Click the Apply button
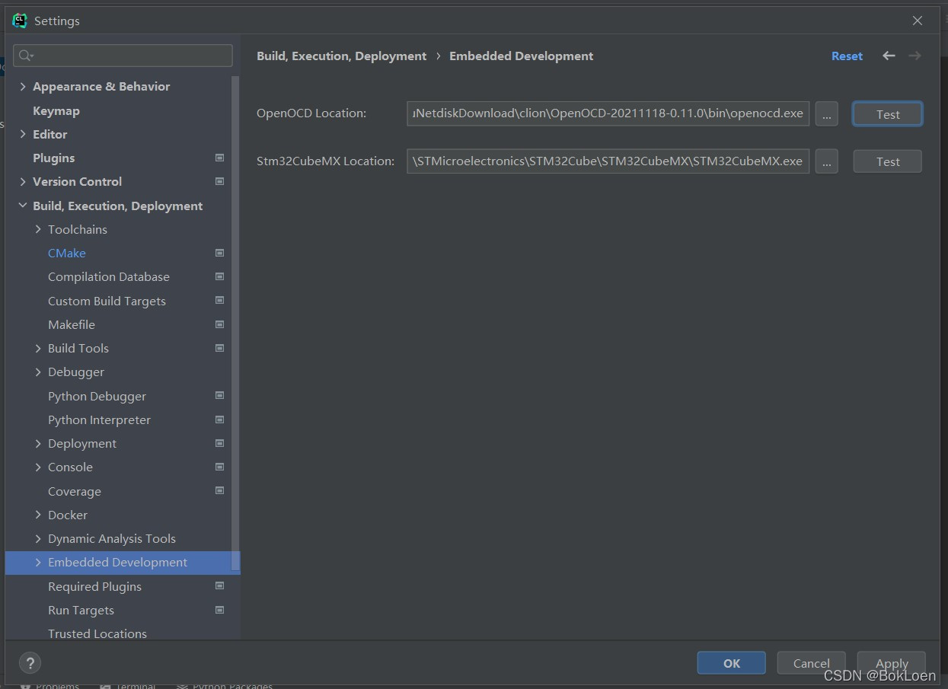The image size is (948, 689). (891, 663)
